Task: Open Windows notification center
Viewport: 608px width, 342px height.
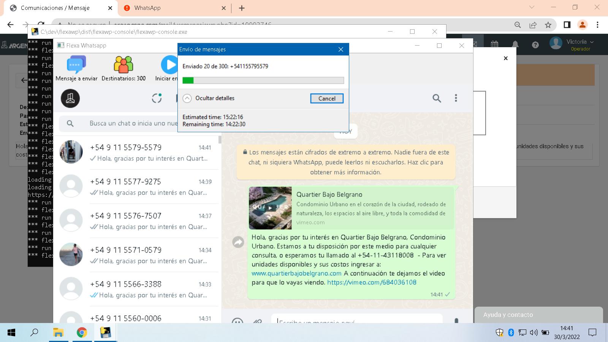Action: click(592, 333)
